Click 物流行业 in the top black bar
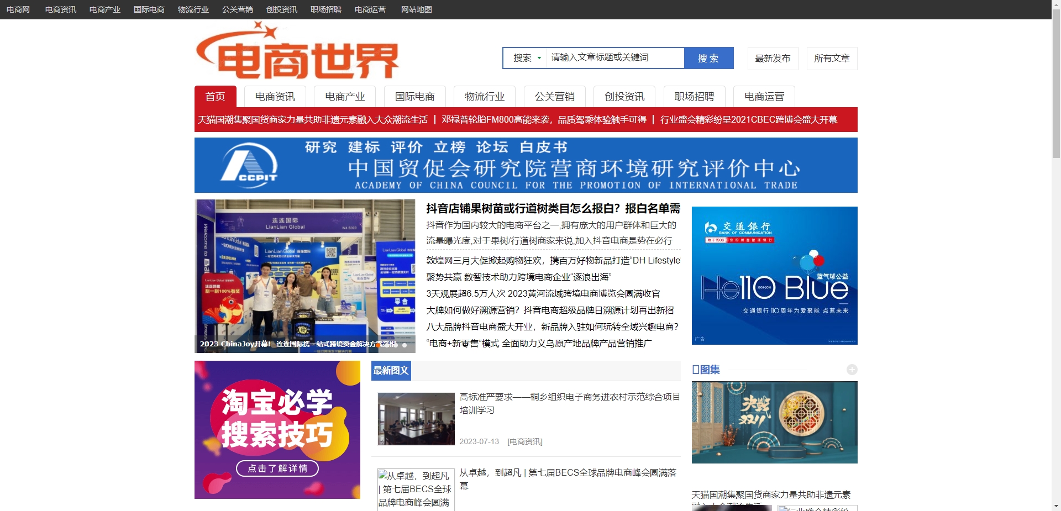Image resolution: width=1061 pixels, height=511 pixels. pyautogui.click(x=193, y=9)
